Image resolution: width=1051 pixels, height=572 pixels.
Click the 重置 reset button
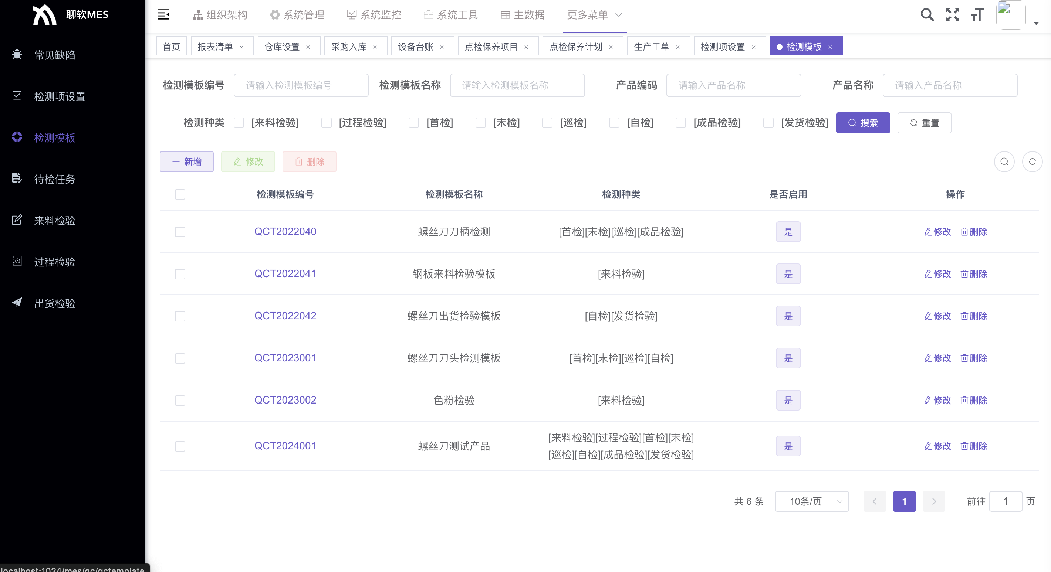(x=924, y=123)
